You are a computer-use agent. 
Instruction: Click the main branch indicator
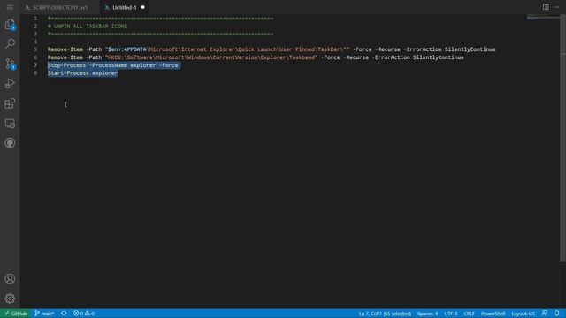click(44, 314)
